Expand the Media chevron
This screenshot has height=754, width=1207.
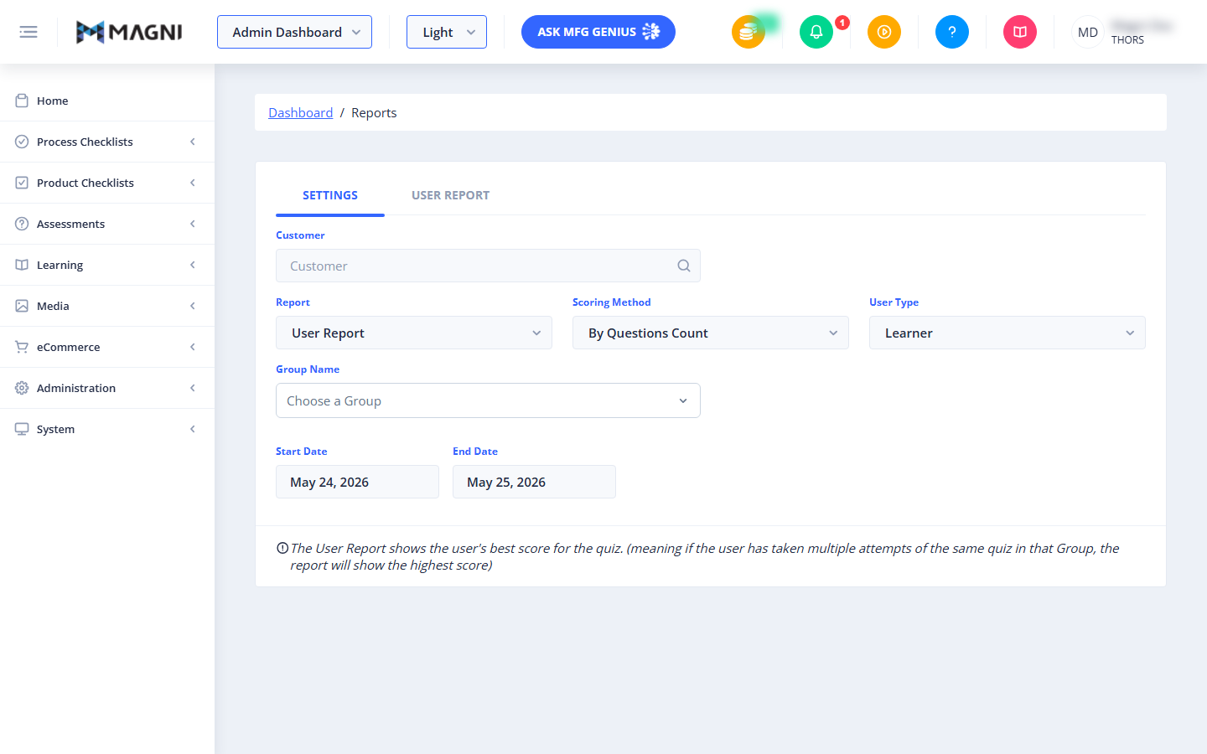coord(193,306)
